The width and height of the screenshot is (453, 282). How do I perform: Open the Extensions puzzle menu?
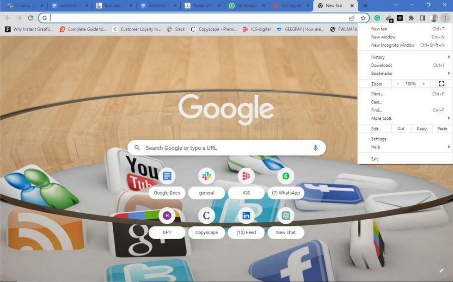[411, 18]
